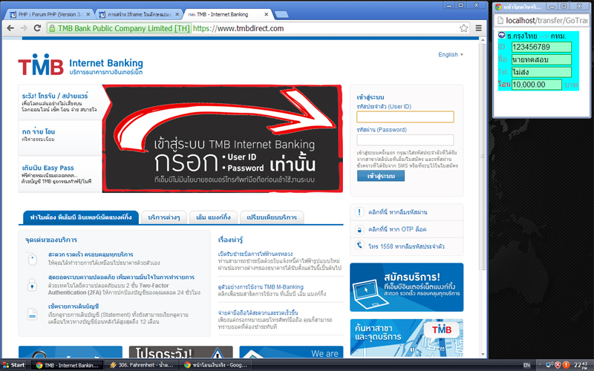Click สุดยอดระบบความปลอดภัย heading link
The height and width of the screenshot is (371, 594).
121,277
